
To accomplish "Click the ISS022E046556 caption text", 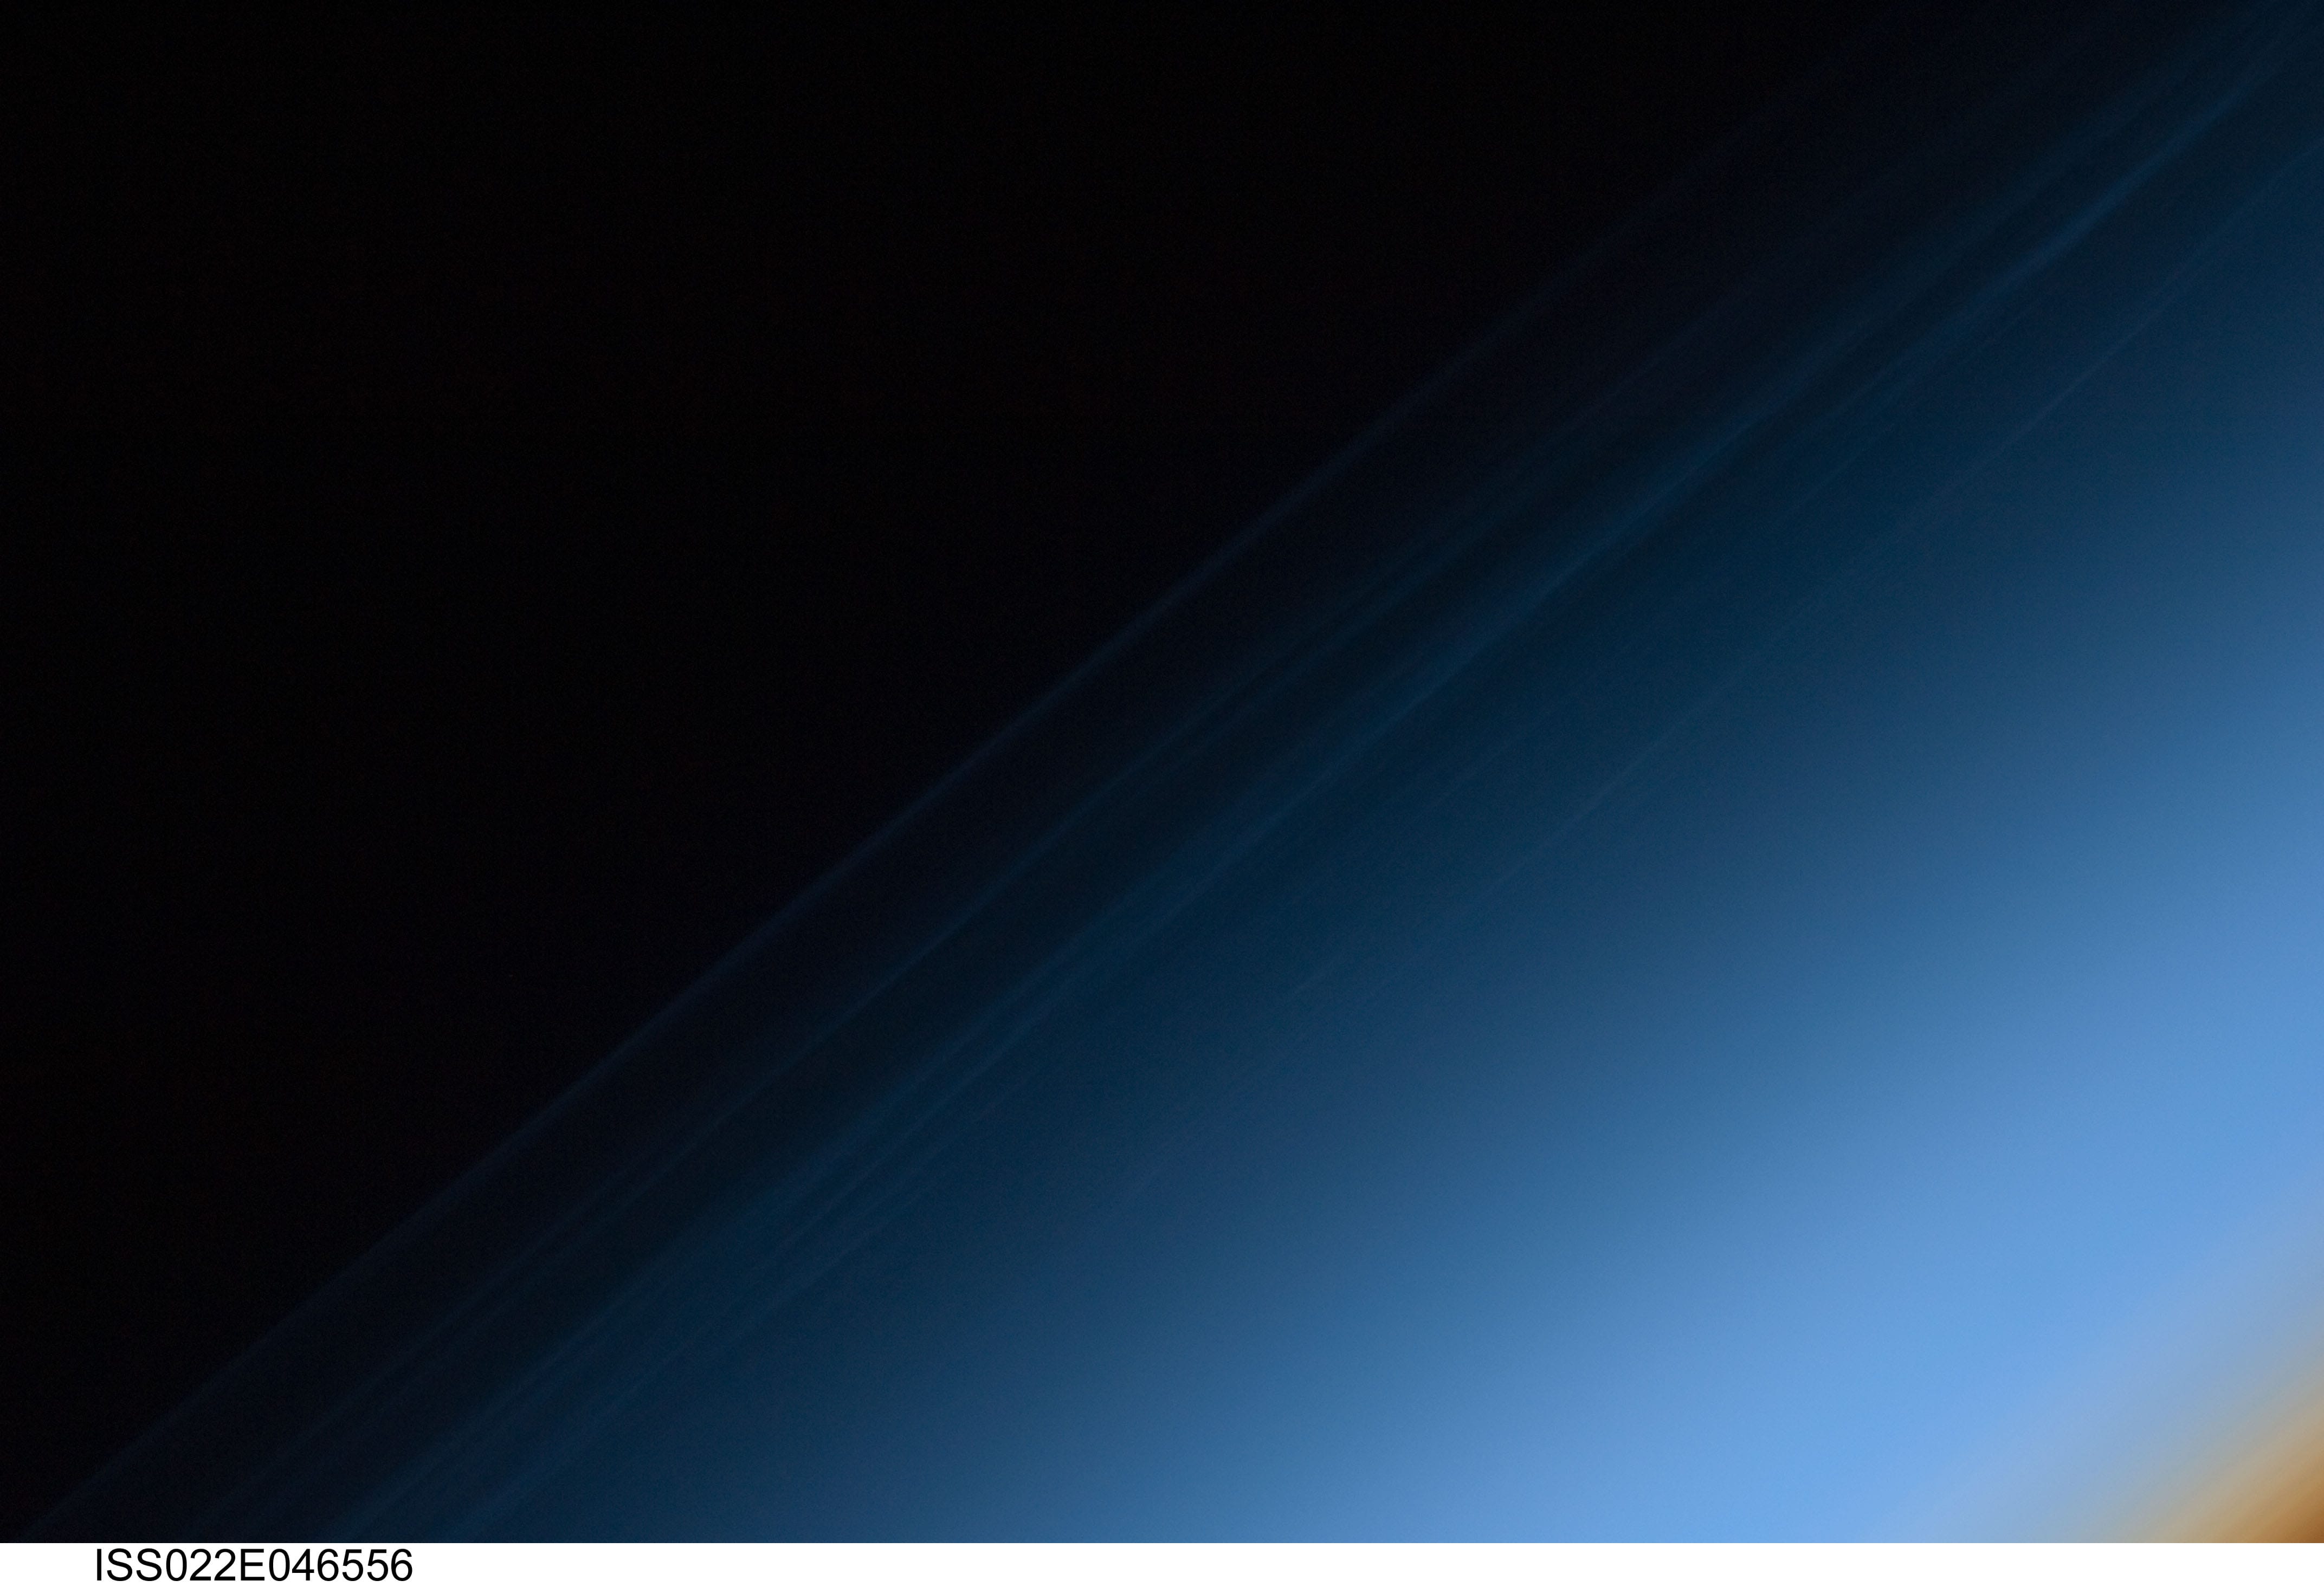I will (x=253, y=1565).
